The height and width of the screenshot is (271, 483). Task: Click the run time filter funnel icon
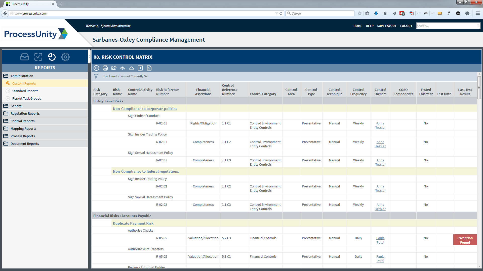point(96,76)
